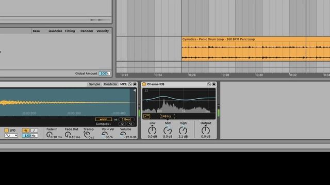Switch to the Sample tab

click(x=94, y=84)
